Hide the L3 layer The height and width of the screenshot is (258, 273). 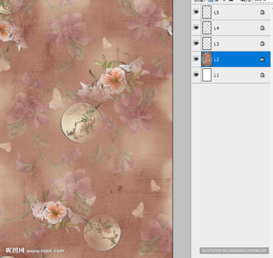(196, 43)
